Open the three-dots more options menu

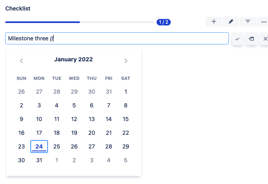click(x=264, y=22)
